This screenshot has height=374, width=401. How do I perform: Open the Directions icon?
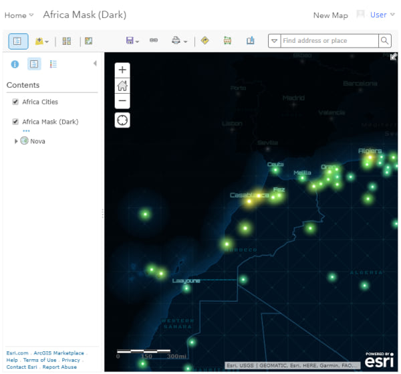click(x=205, y=40)
